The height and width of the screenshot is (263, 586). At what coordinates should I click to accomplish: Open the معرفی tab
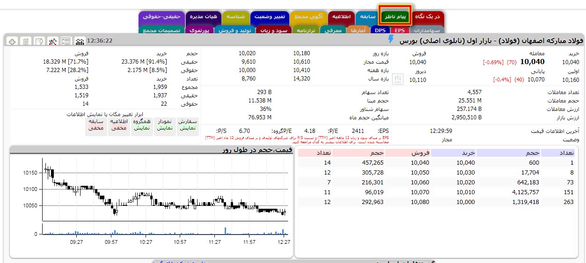(x=334, y=30)
